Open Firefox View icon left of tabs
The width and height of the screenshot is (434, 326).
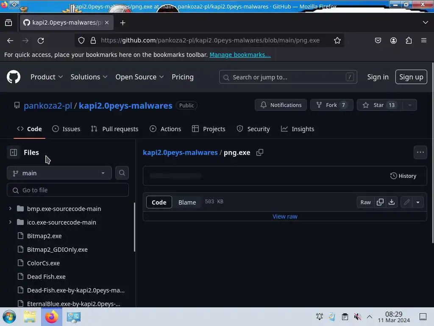(x=8, y=23)
